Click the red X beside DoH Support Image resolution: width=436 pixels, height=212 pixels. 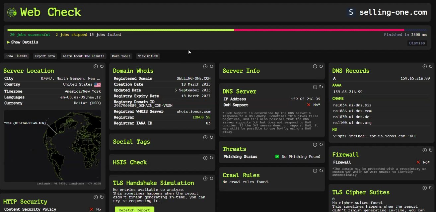(x=309, y=105)
